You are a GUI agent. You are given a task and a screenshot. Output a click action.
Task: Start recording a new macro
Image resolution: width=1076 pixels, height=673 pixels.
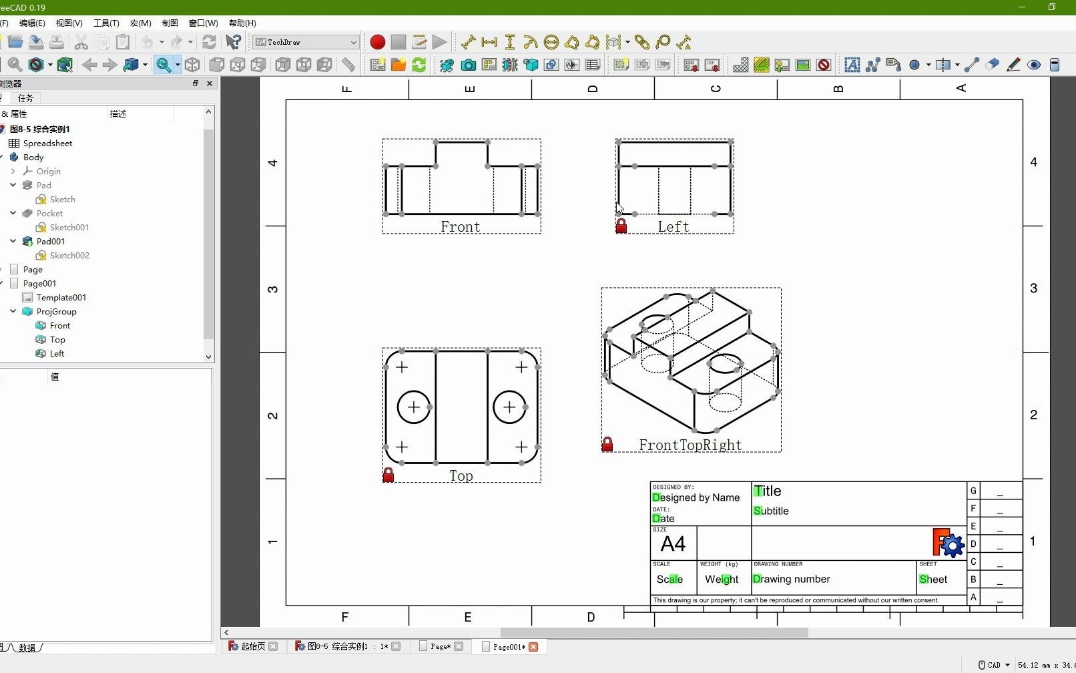[377, 42]
